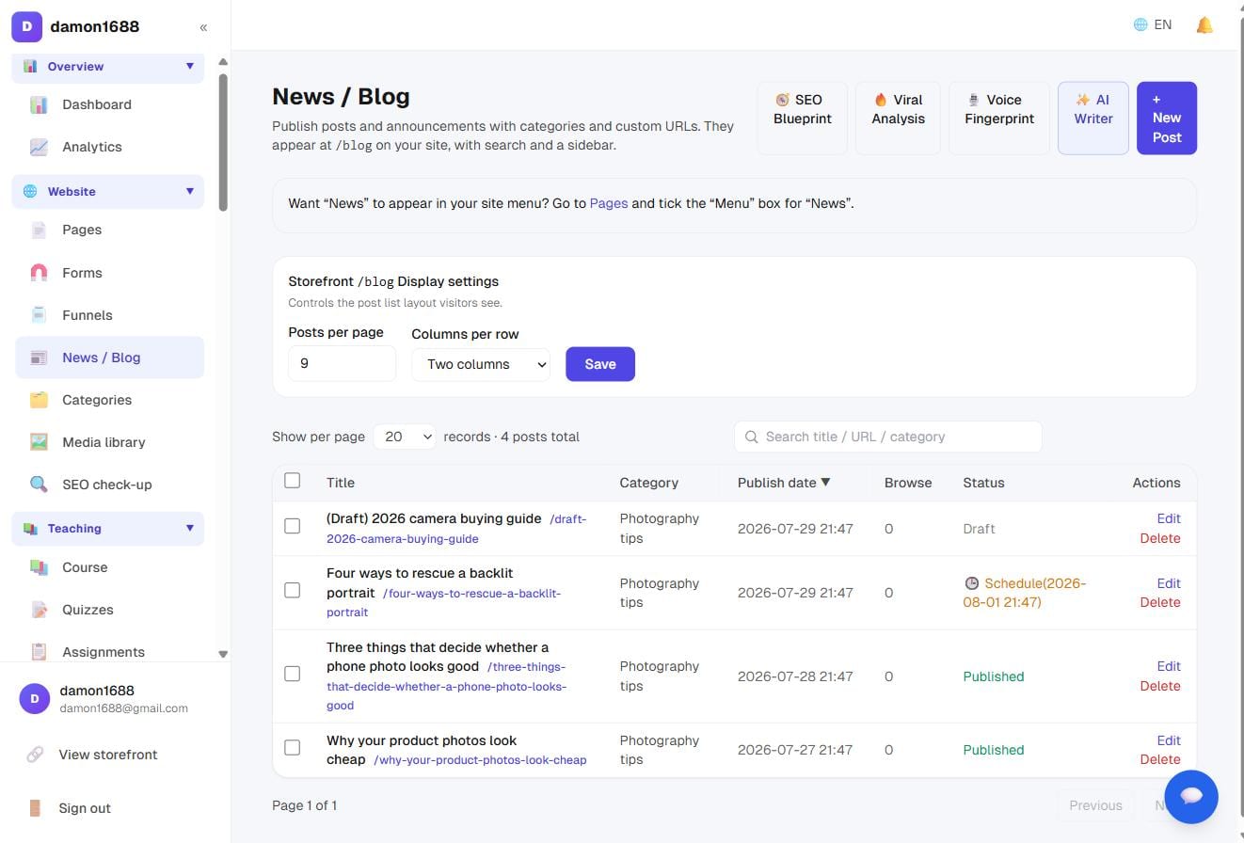The height and width of the screenshot is (843, 1244).
Task: Go to Course in Teaching section
Action: pos(109,567)
